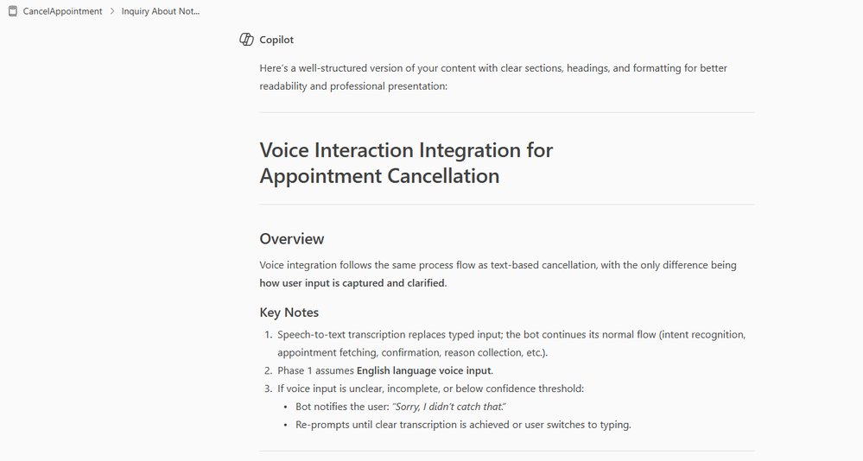Screen dimensions: 863x461
Task: Select the 'Inquiry About Not...' breadcrumb item
Action: pyautogui.click(x=160, y=11)
